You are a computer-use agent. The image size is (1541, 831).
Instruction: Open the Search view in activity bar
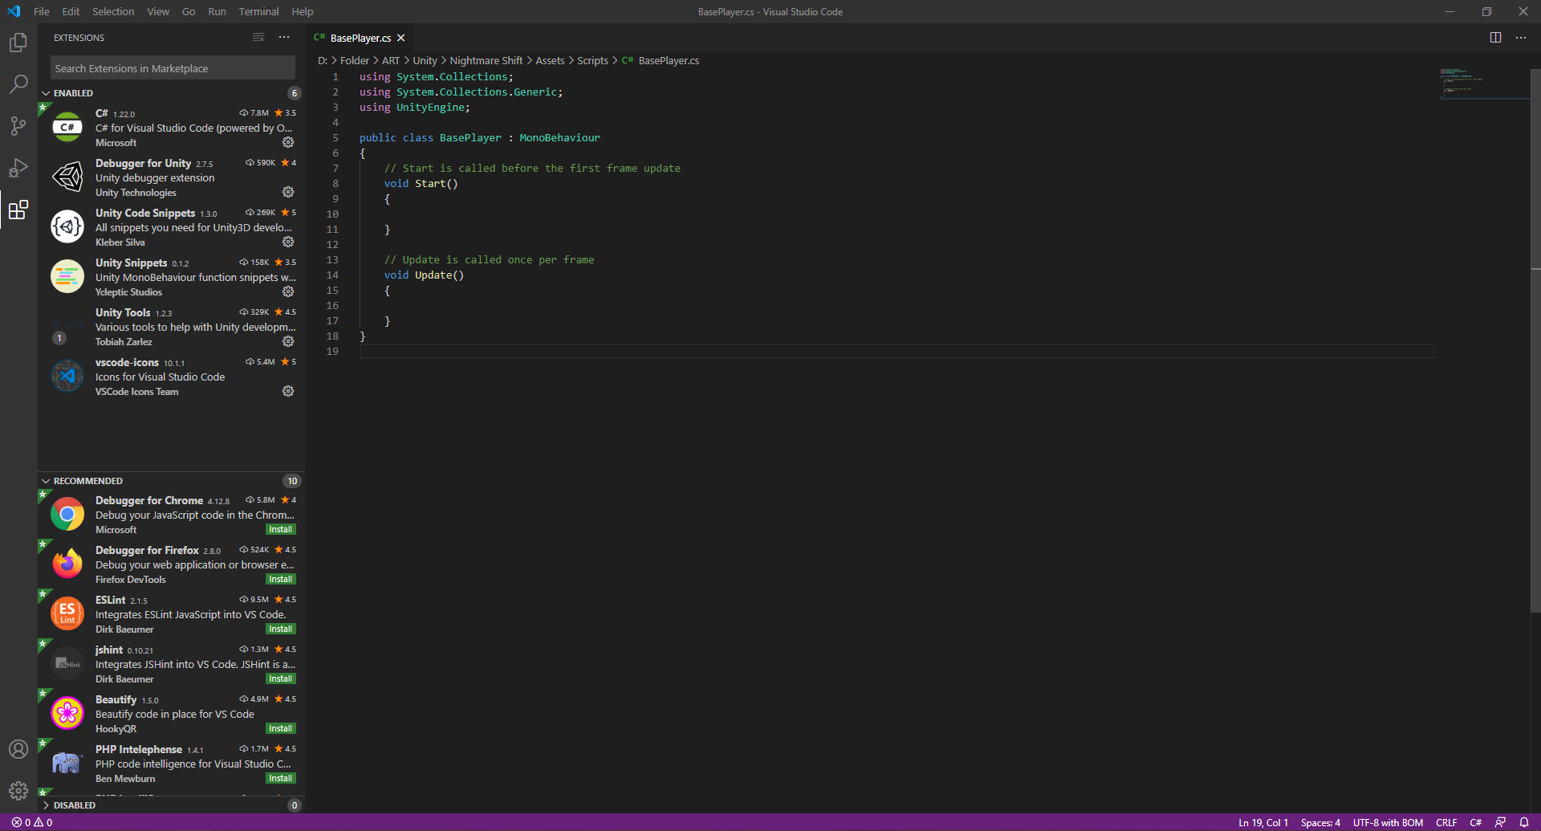(18, 84)
